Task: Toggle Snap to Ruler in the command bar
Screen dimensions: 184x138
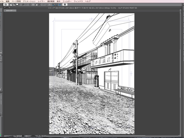Action: [x=53, y=5]
